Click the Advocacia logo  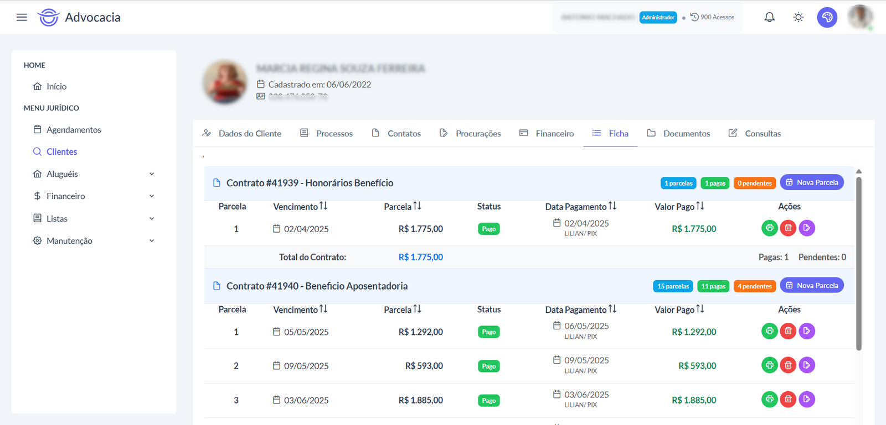pos(79,17)
